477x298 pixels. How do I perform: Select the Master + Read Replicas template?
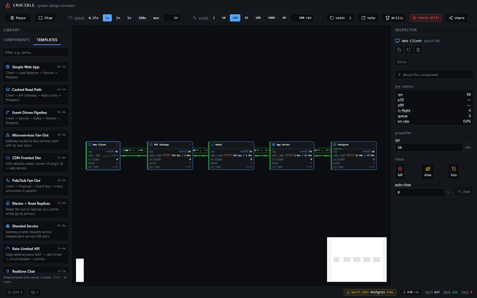35,208
